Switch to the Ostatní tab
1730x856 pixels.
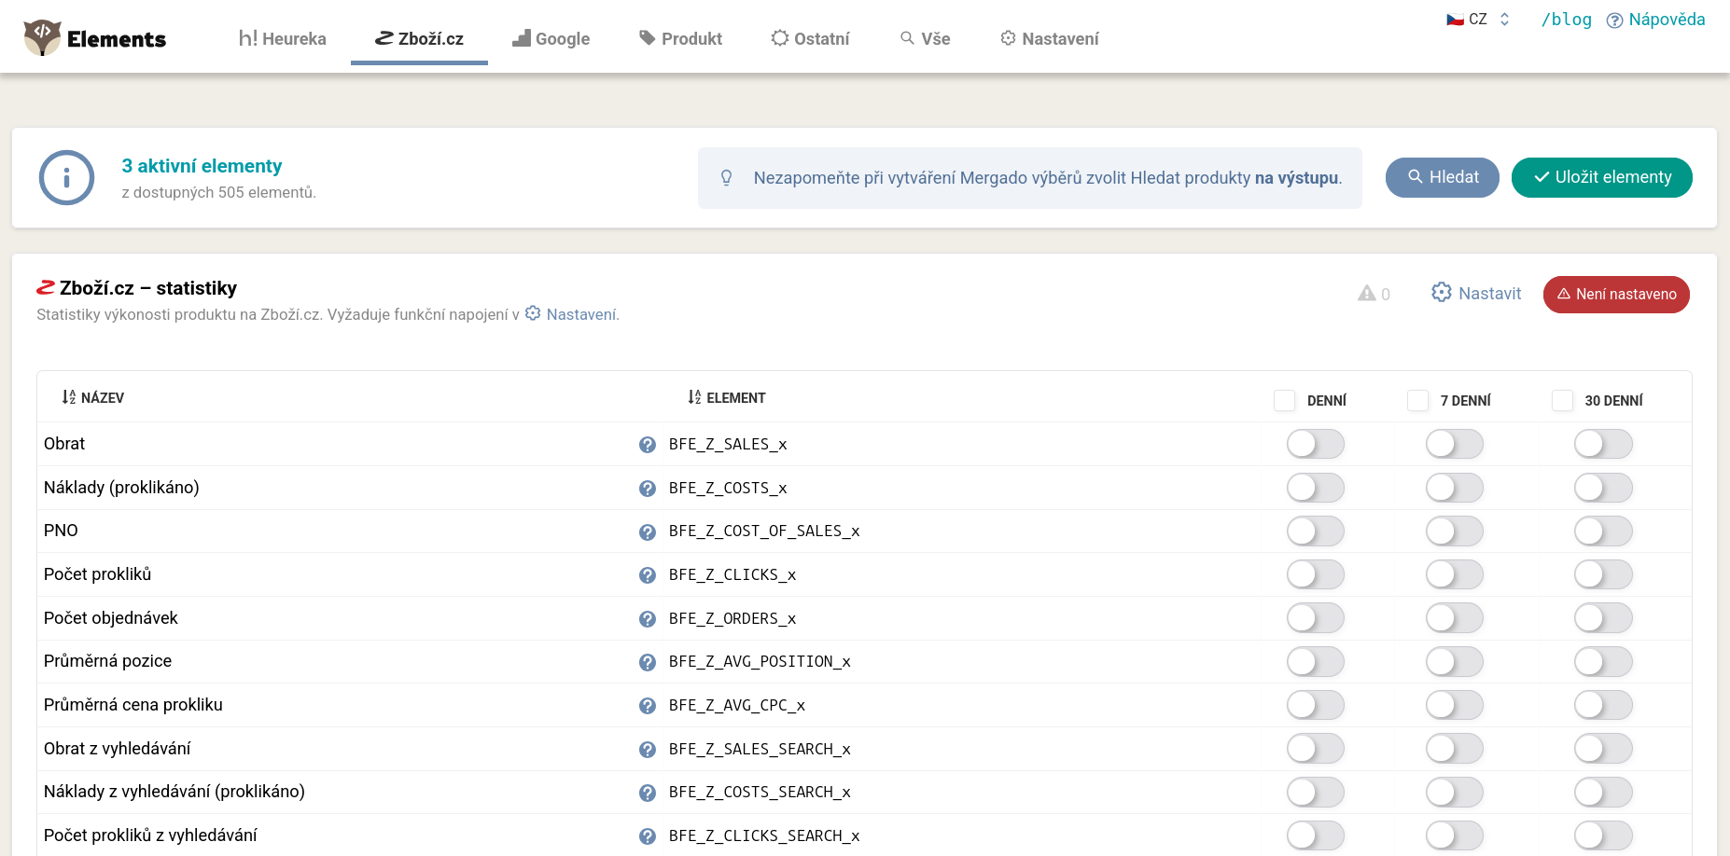(x=810, y=38)
